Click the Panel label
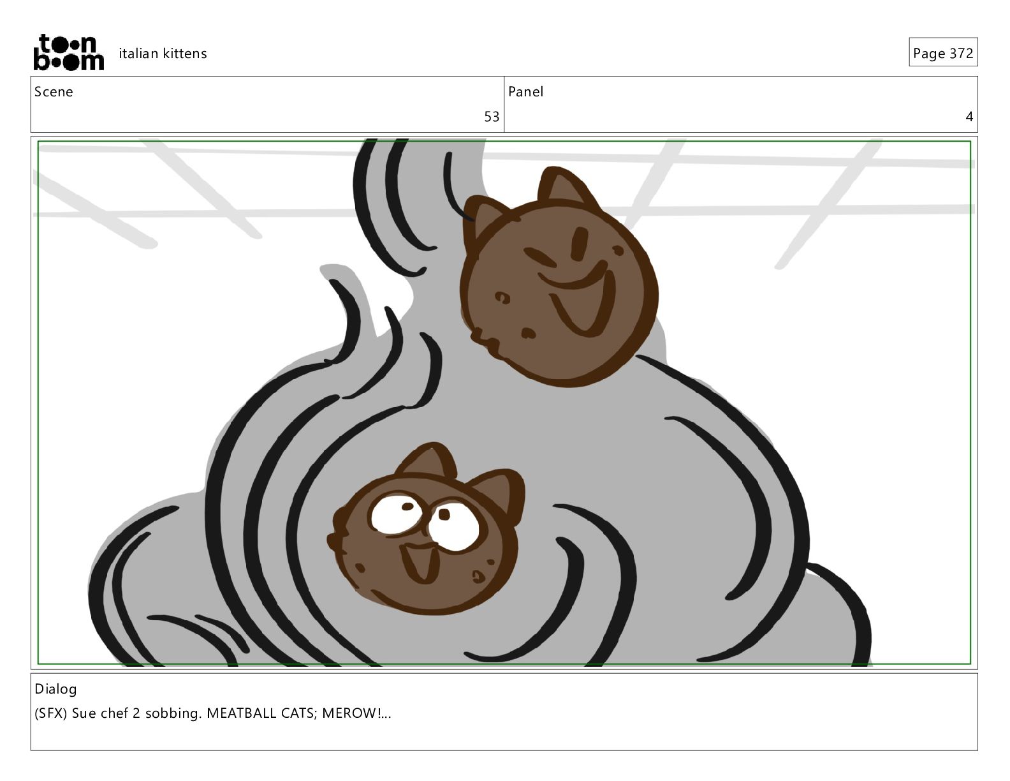1010x781 pixels. pos(525,92)
